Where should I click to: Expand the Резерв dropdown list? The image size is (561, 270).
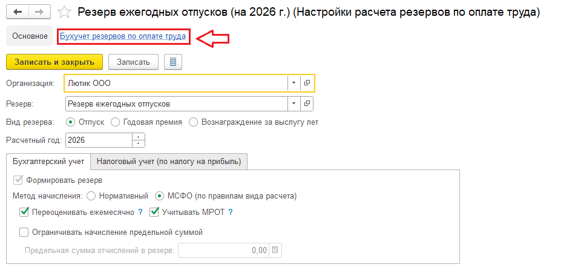pyautogui.click(x=294, y=104)
